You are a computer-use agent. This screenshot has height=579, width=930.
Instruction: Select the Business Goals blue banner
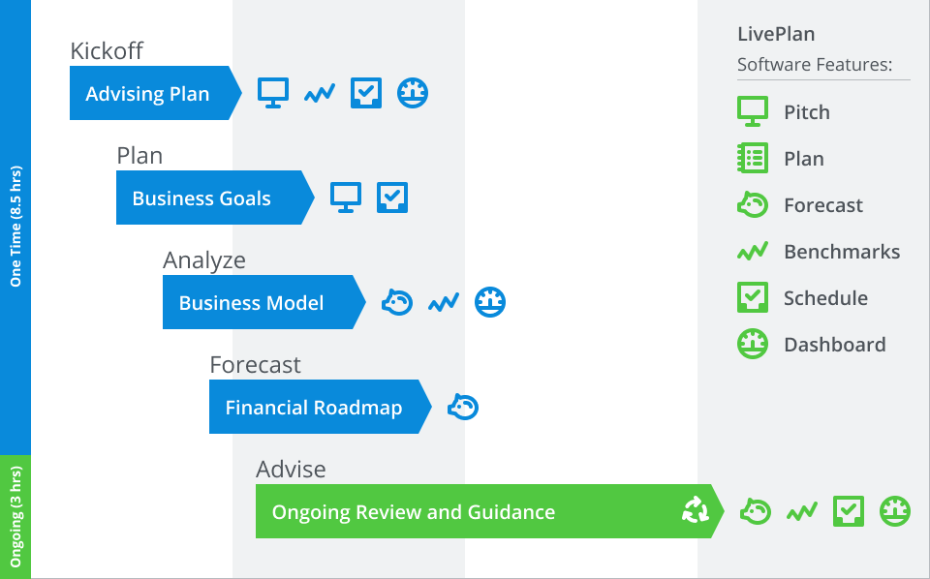(x=202, y=198)
